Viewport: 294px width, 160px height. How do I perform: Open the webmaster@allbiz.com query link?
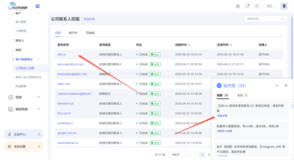tap(72, 74)
